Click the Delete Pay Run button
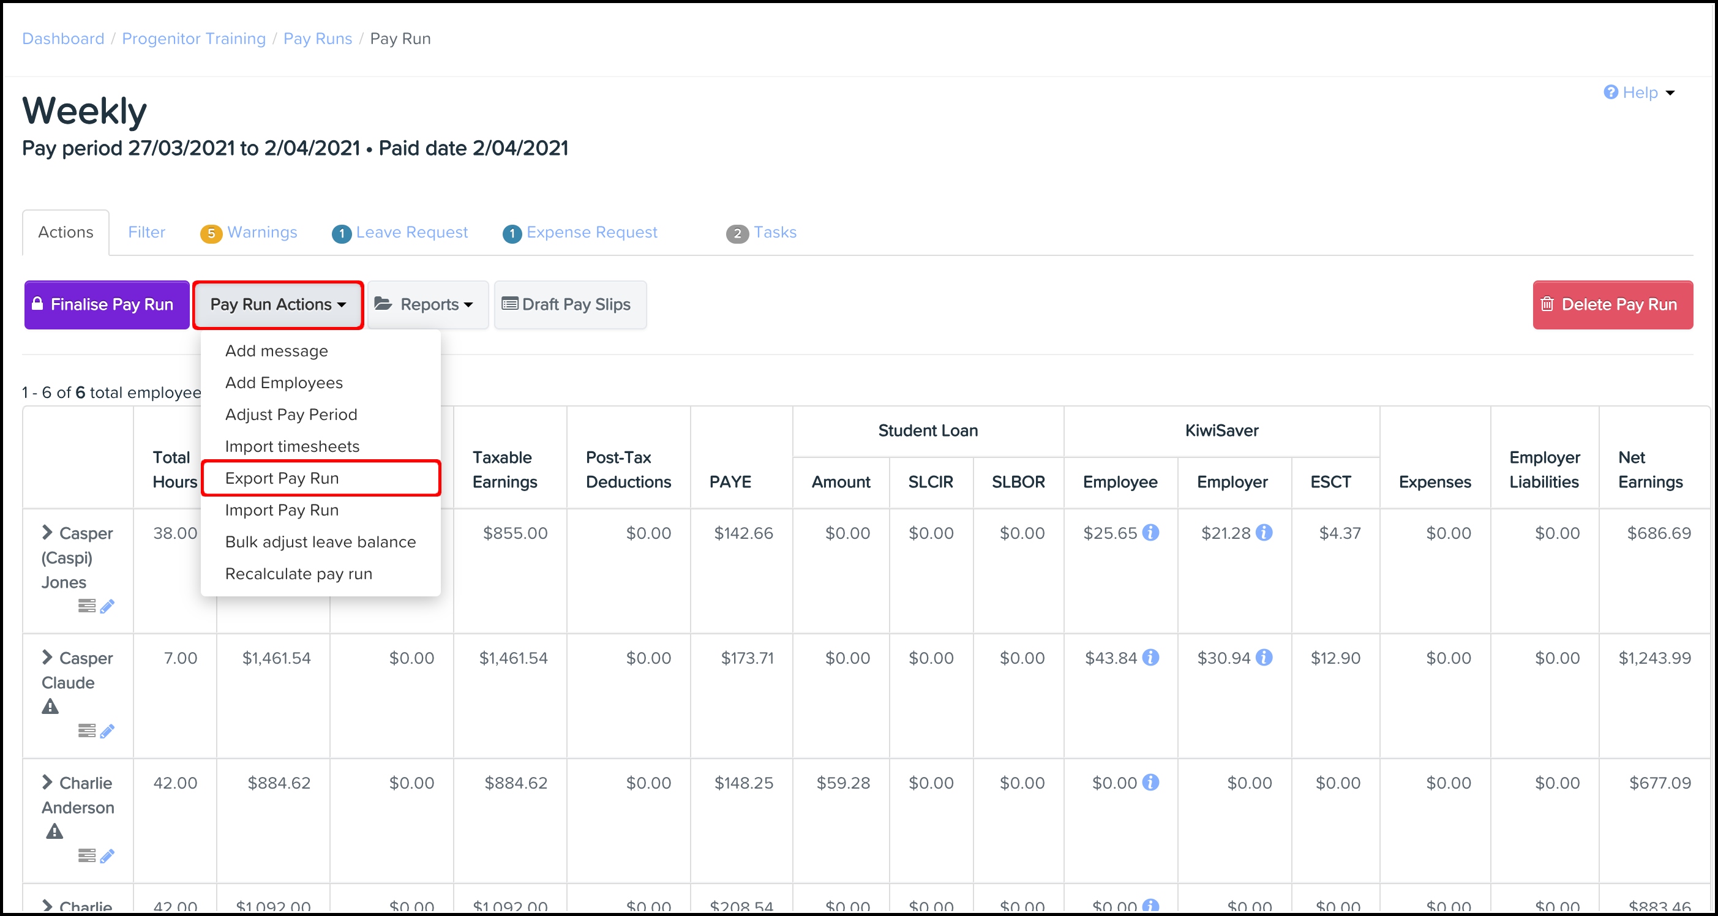The height and width of the screenshot is (916, 1718). [1612, 305]
